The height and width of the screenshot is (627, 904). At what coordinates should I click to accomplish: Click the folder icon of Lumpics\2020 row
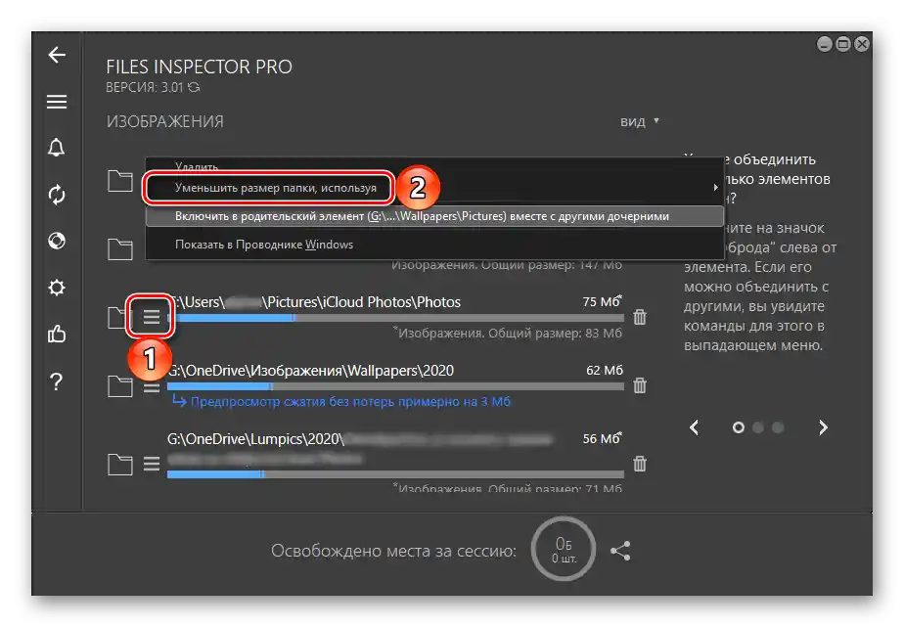(x=120, y=464)
